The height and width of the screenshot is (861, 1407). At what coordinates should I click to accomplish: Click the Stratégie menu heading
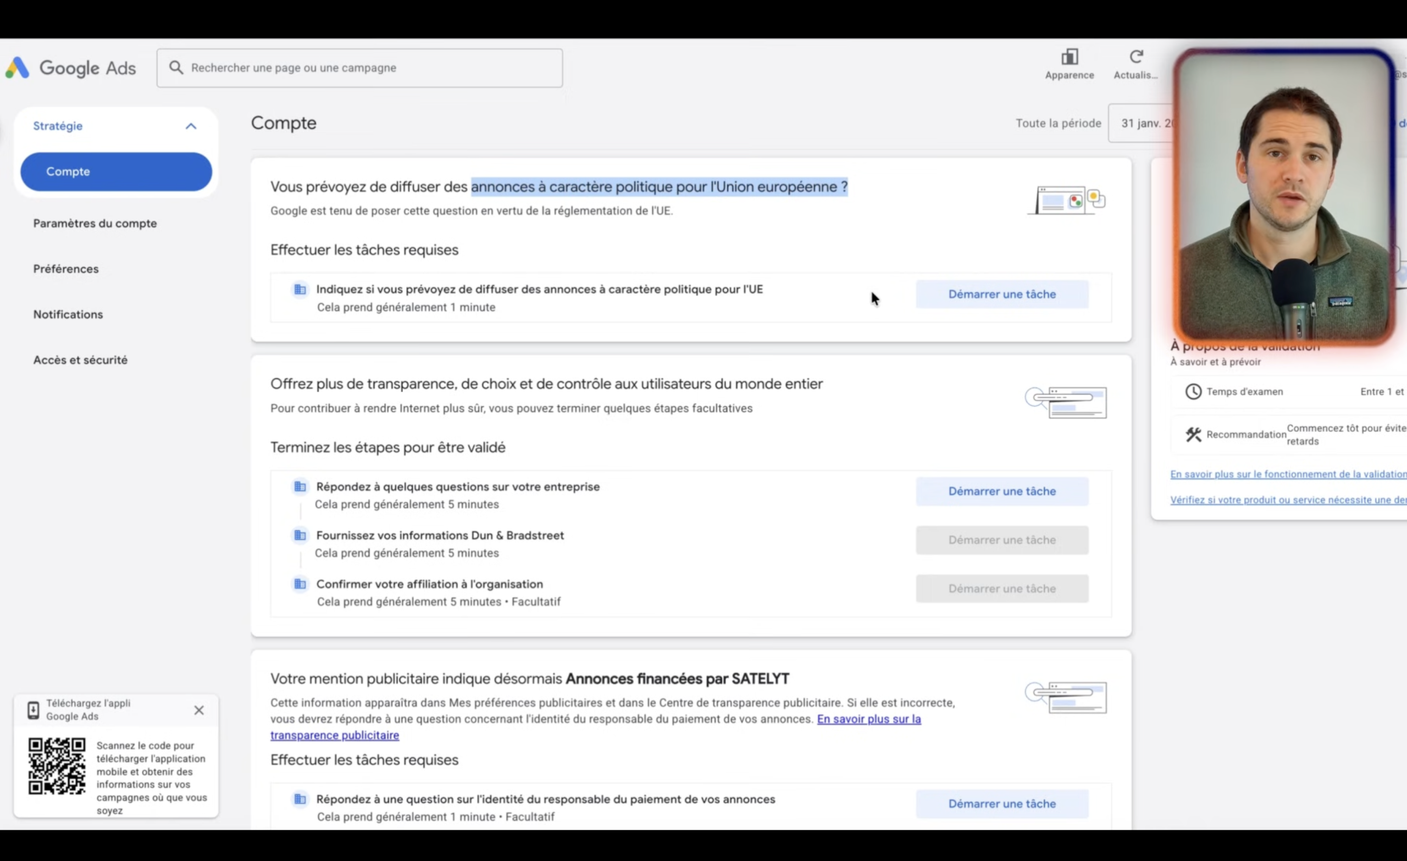coord(58,126)
